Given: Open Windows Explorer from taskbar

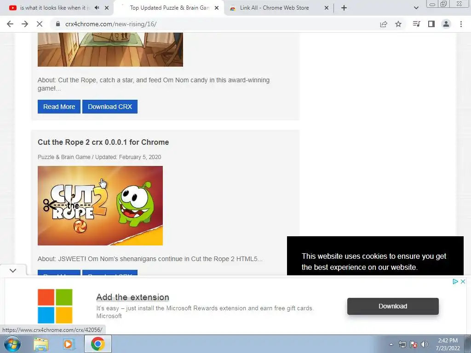Looking at the screenshot, I should [x=41, y=344].
